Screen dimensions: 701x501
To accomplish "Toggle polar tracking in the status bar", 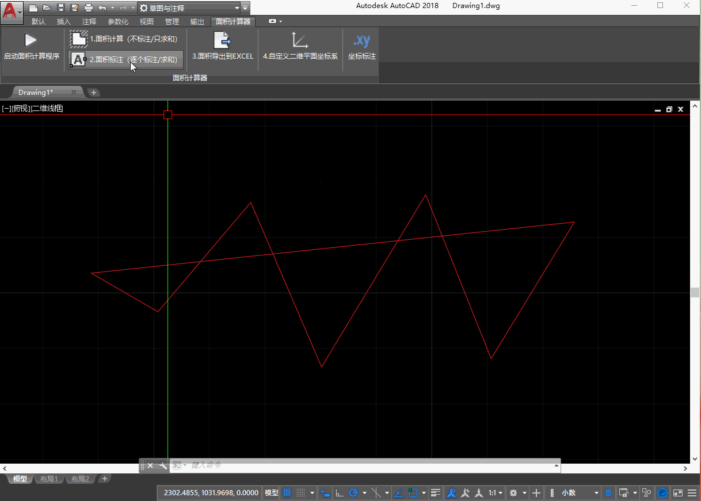I will point(354,493).
